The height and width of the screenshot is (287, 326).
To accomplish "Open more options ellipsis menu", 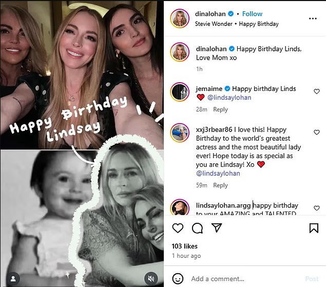I will 313,18.
